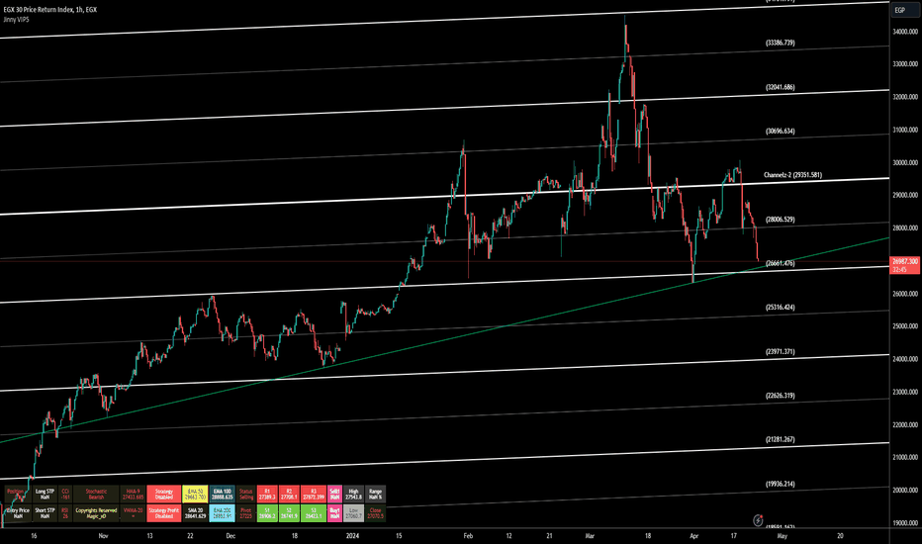Screen dimensions: 922x544
Task: Click the (32041.686) channel level label
Action: 780,87
